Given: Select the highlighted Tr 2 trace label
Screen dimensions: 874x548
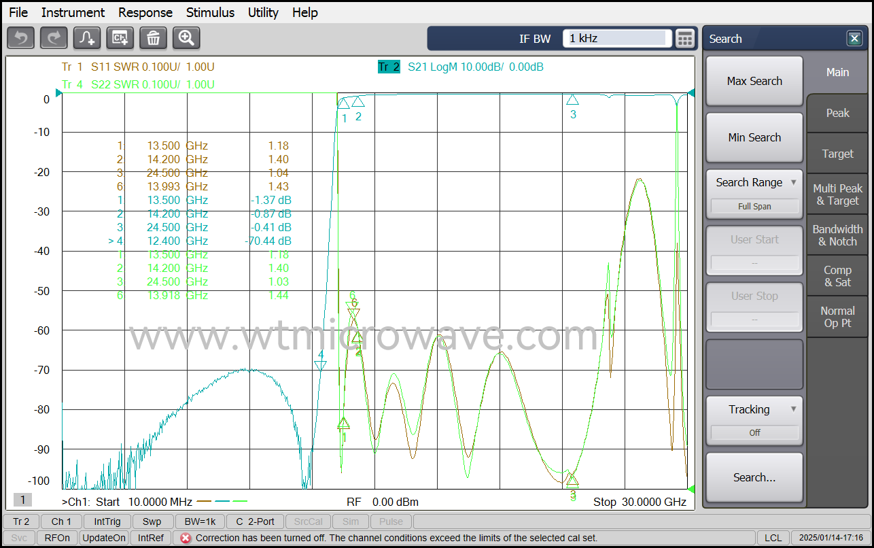Looking at the screenshot, I should 389,67.
